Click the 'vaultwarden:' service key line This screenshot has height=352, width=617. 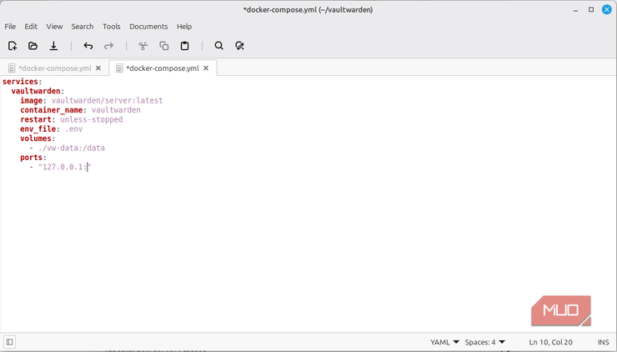(x=38, y=91)
